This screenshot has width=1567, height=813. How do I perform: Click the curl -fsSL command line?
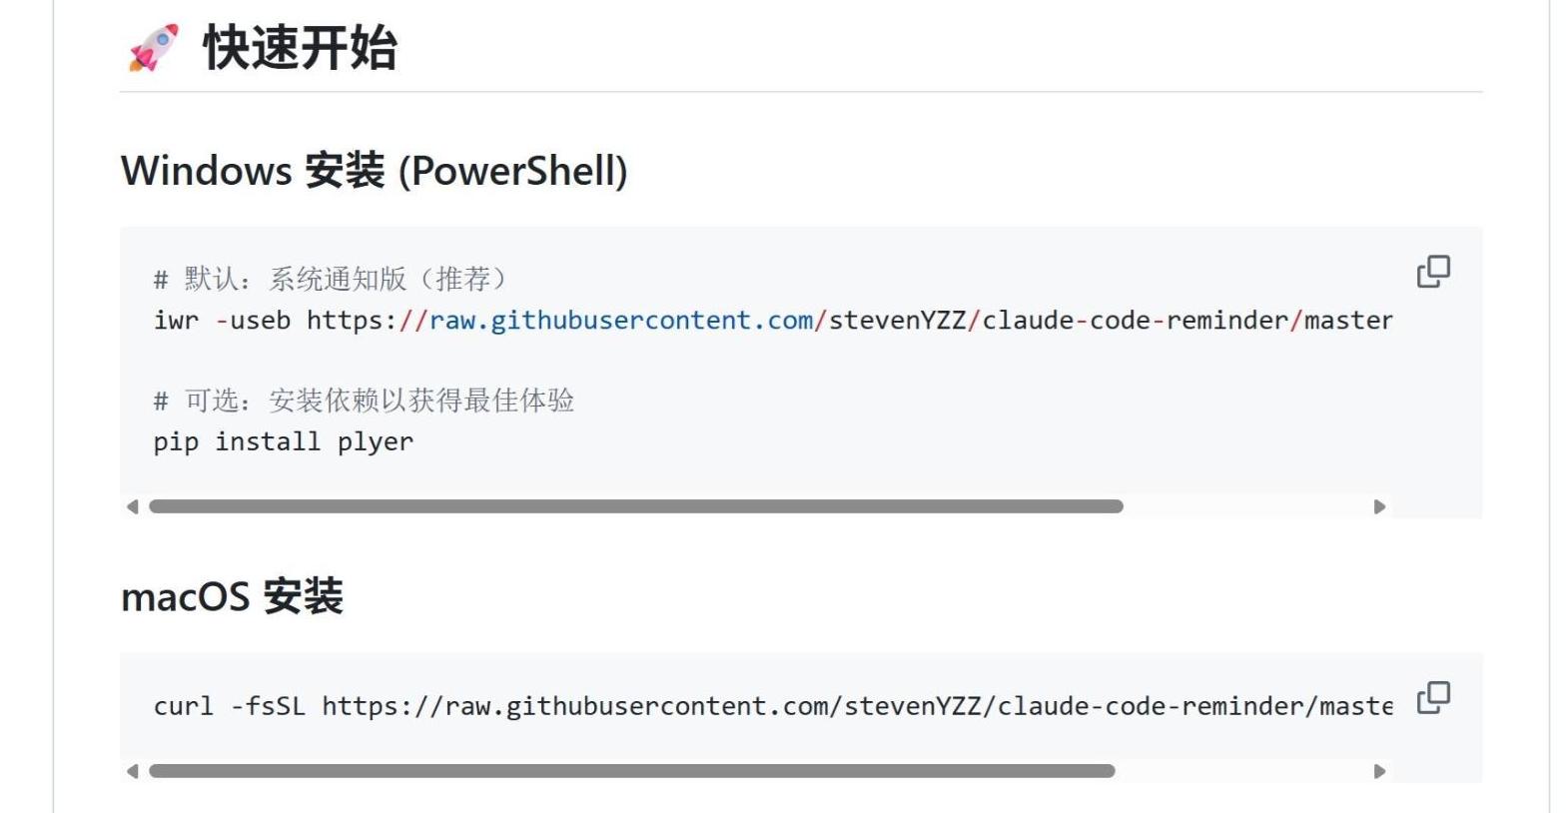(773, 706)
